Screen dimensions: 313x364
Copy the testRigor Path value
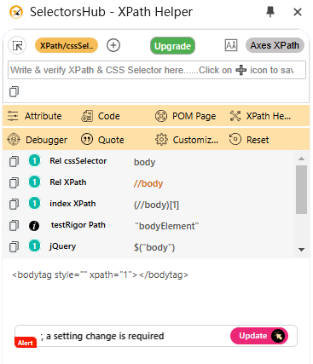pos(14,225)
